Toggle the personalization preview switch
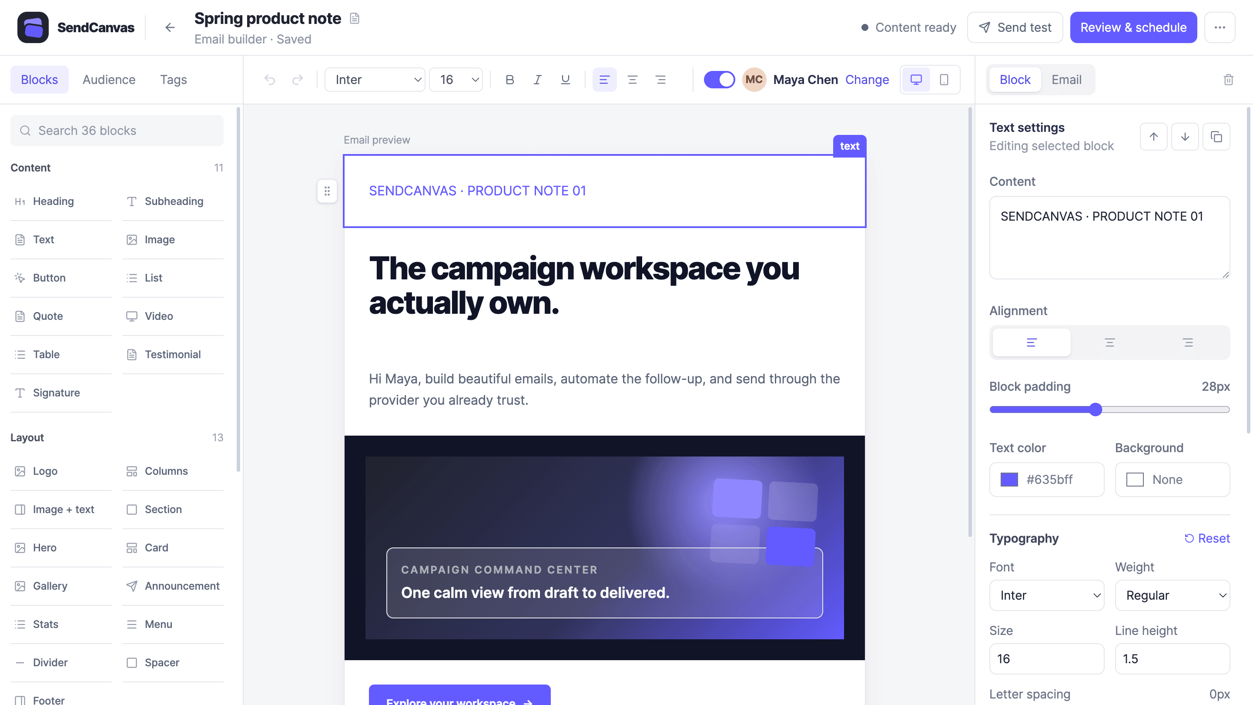 tap(720, 79)
